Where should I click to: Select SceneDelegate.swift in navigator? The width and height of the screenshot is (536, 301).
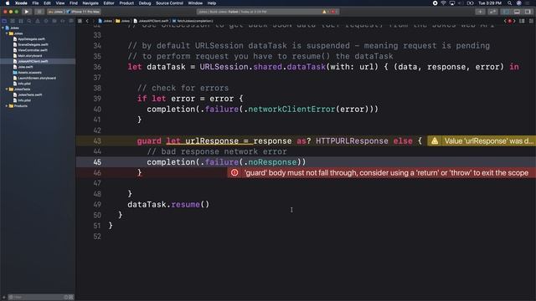pyautogui.click(x=33, y=44)
